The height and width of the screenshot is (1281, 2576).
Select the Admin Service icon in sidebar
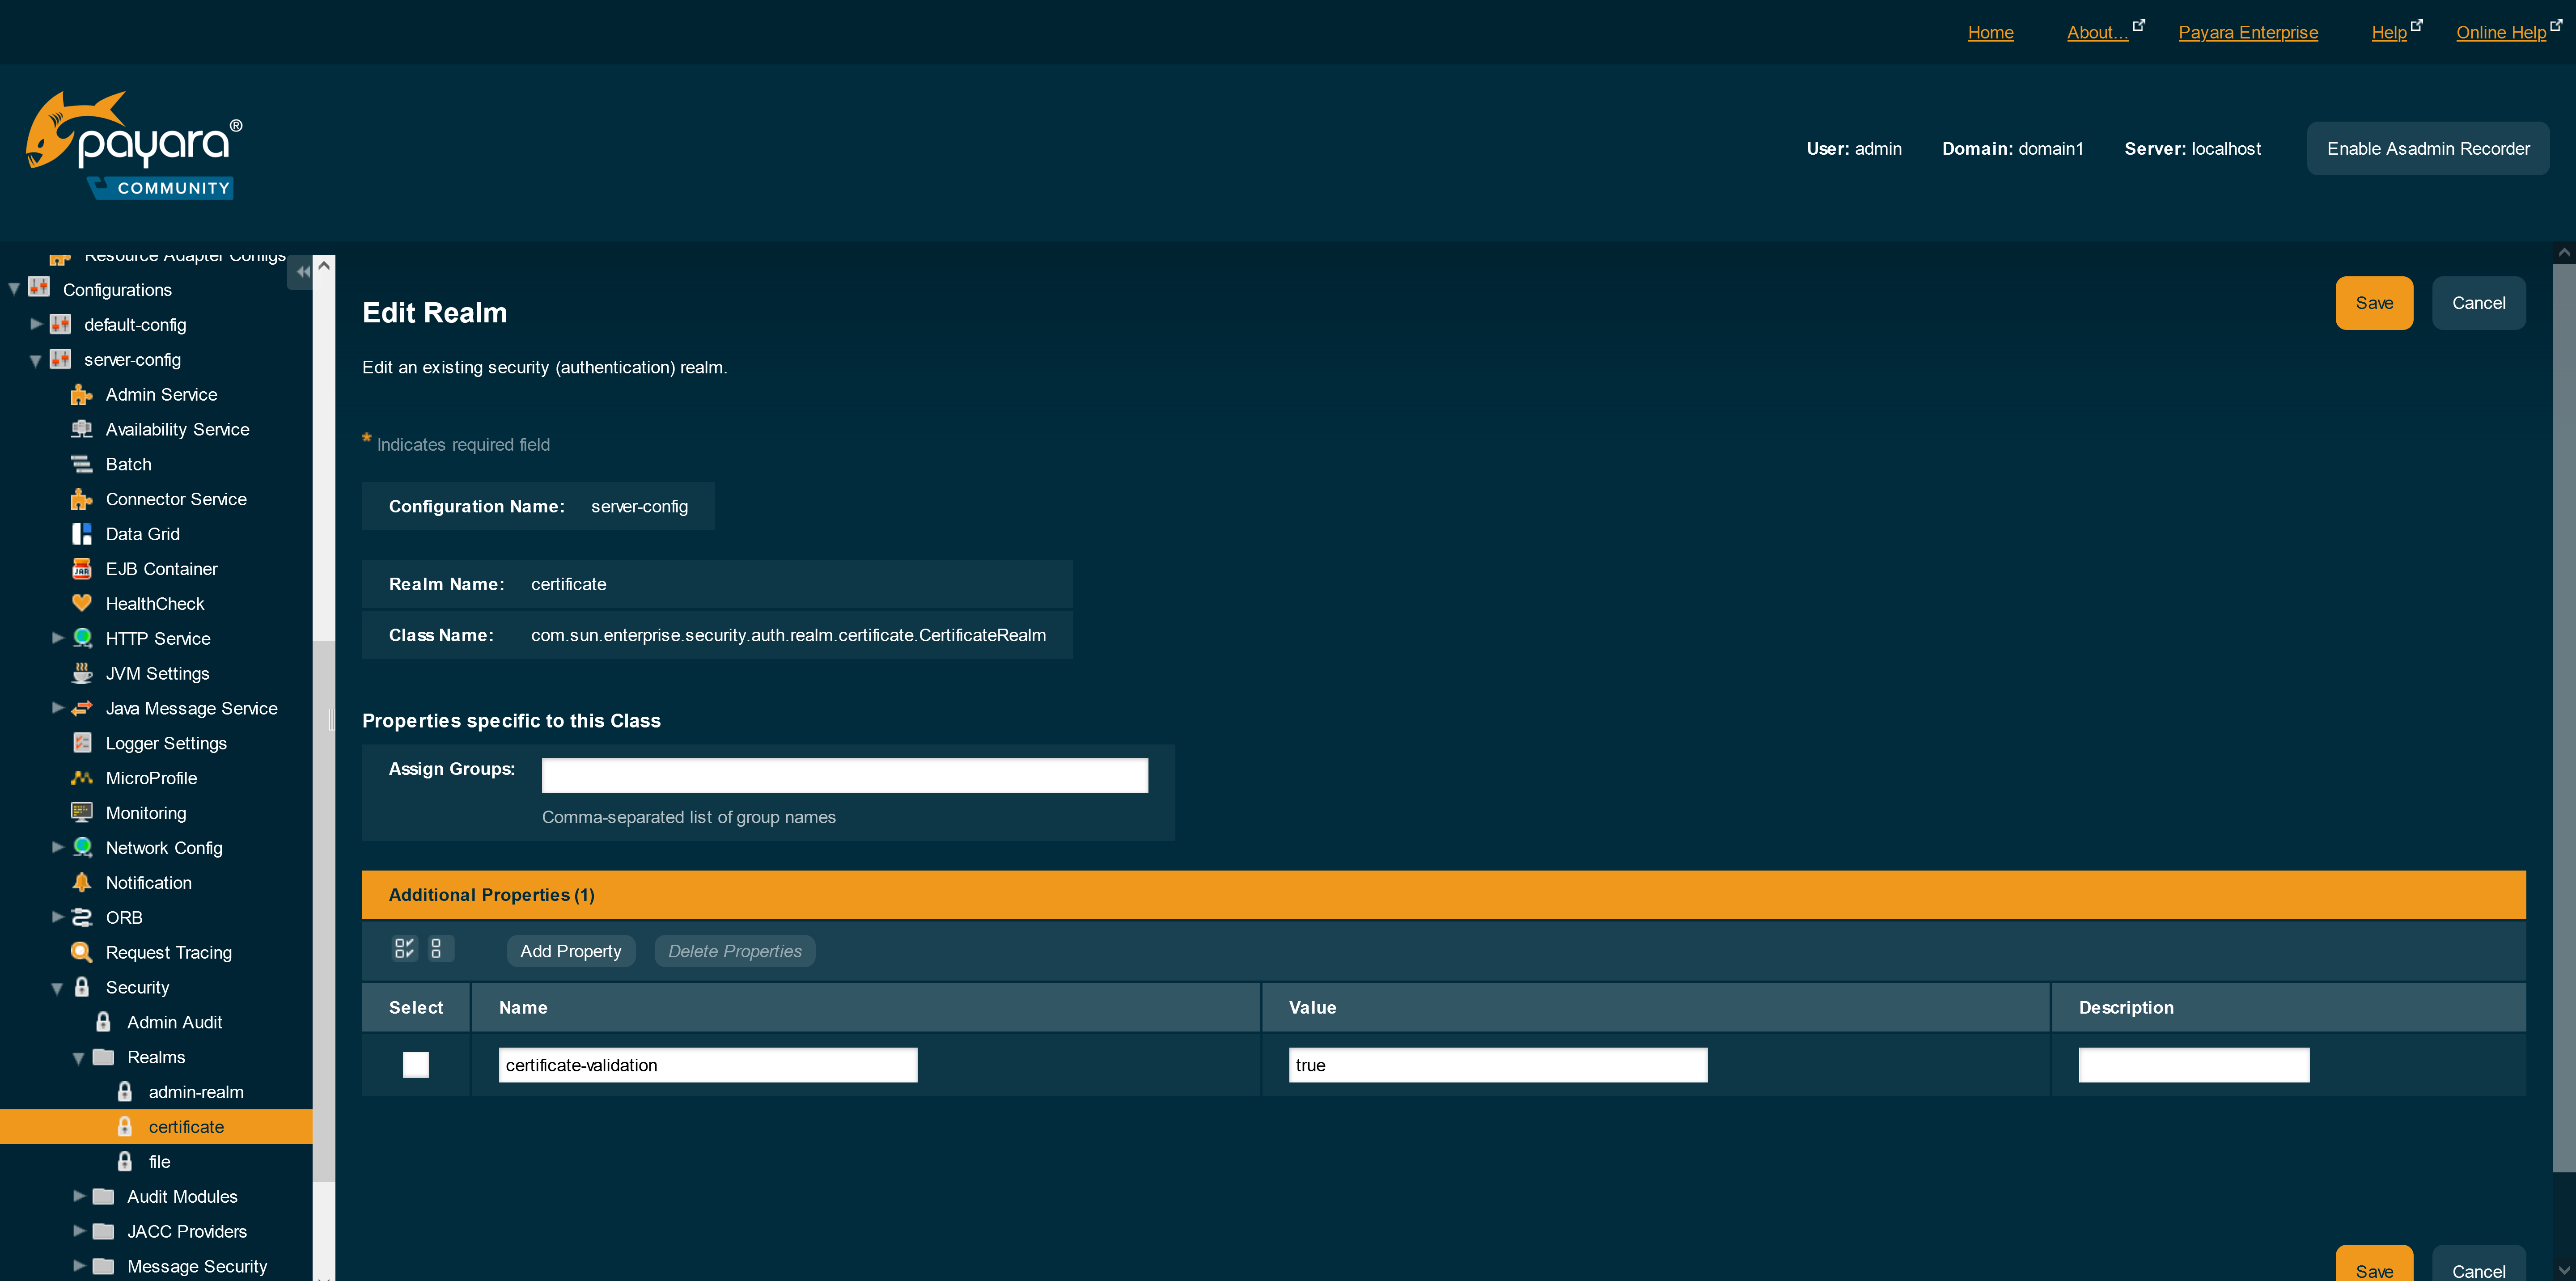point(81,394)
